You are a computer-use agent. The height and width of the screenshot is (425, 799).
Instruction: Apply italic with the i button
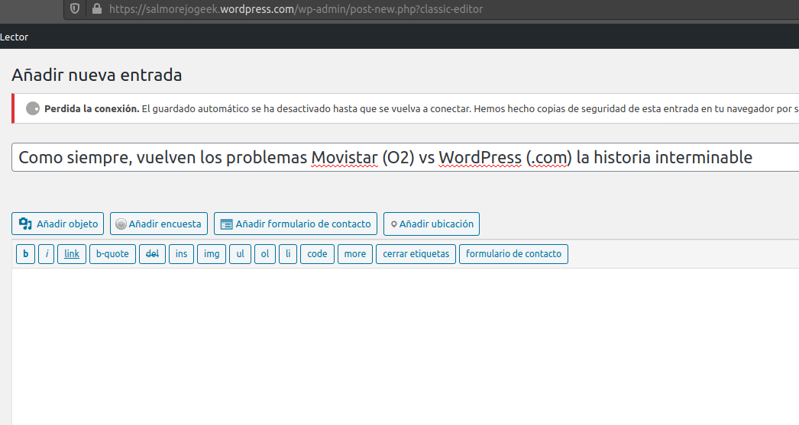47,254
